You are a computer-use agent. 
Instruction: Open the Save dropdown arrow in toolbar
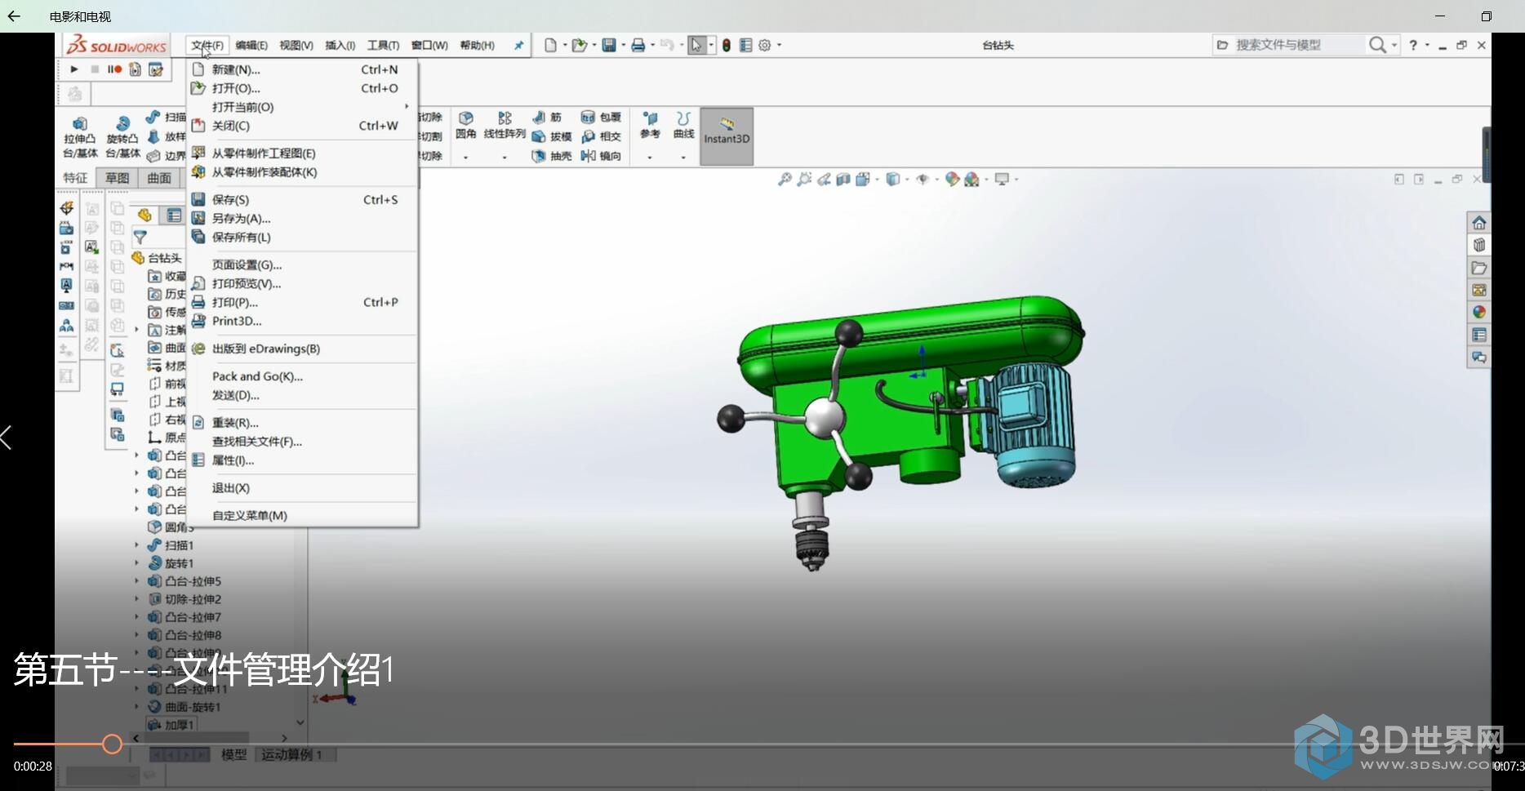tap(623, 45)
